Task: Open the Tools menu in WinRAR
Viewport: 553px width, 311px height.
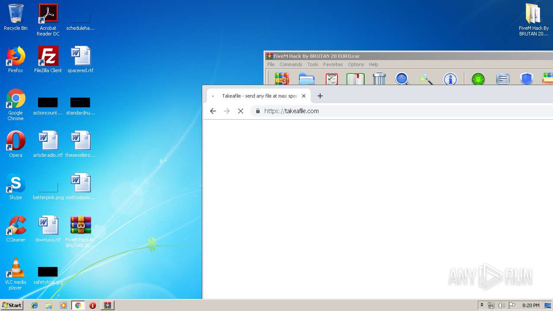Action: [x=313, y=64]
